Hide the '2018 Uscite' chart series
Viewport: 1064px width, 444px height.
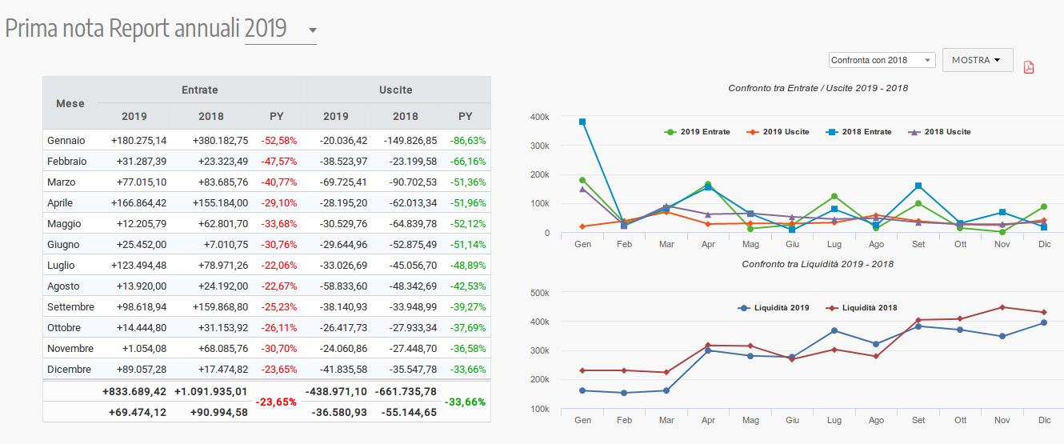coord(940,132)
